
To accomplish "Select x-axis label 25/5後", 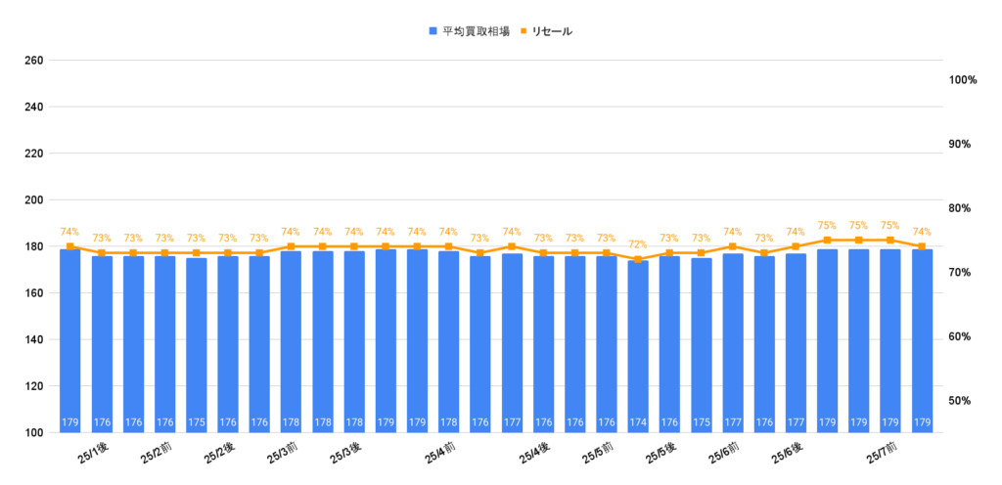I will [661, 455].
